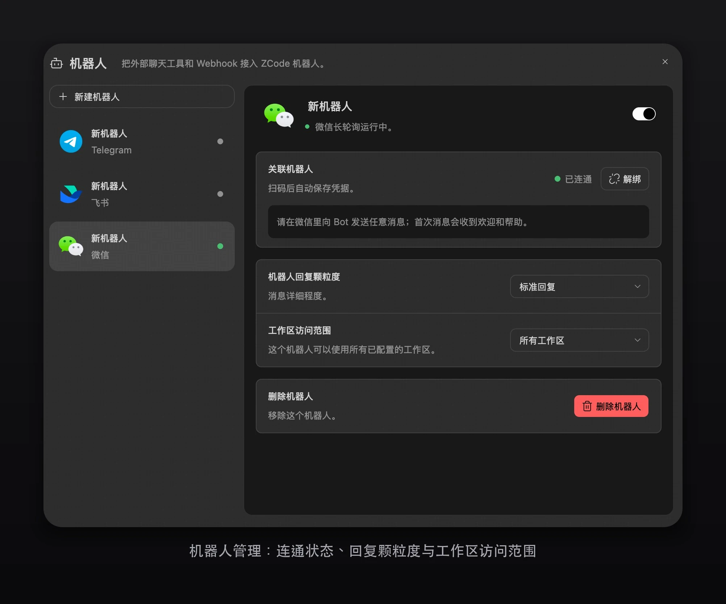Image resolution: width=726 pixels, height=604 pixels.
Task: Click the unlink icon in 解绑 button
Action: click(x=614, y=179)
